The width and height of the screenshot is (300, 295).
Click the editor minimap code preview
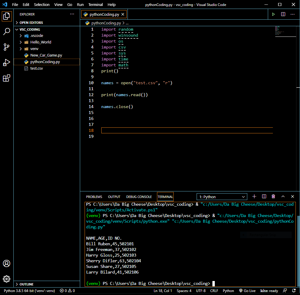click(x=278, y=30)
